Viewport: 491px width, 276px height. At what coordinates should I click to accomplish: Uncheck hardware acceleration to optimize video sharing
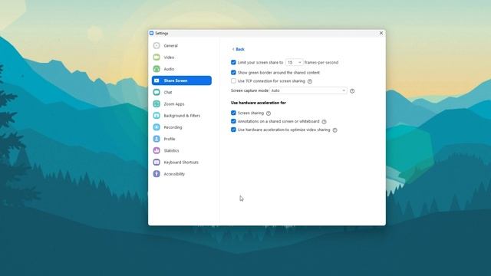tap(233, 130)
